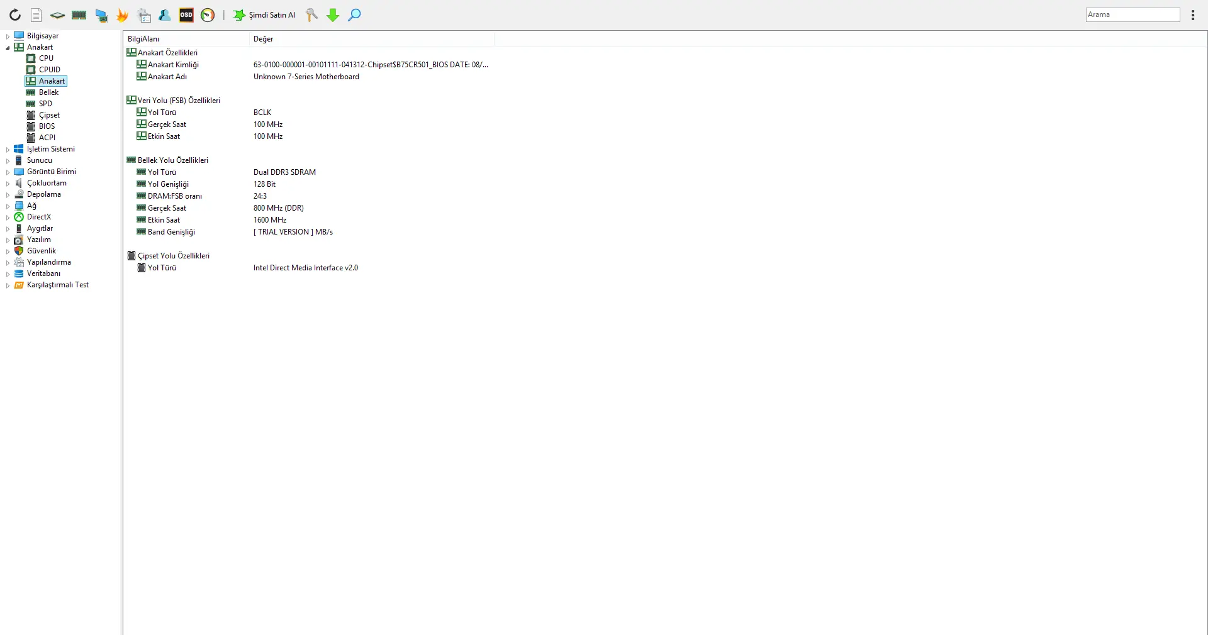Click the 1600 MHz value
This screenshot has height=635, width=1208.
tap(270, 220)
